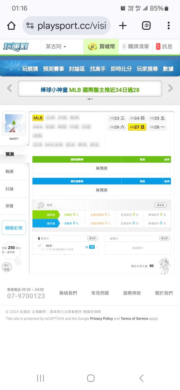Select date 10/27 日
This screenshot has width=180, height=390.
pos(137,127)
